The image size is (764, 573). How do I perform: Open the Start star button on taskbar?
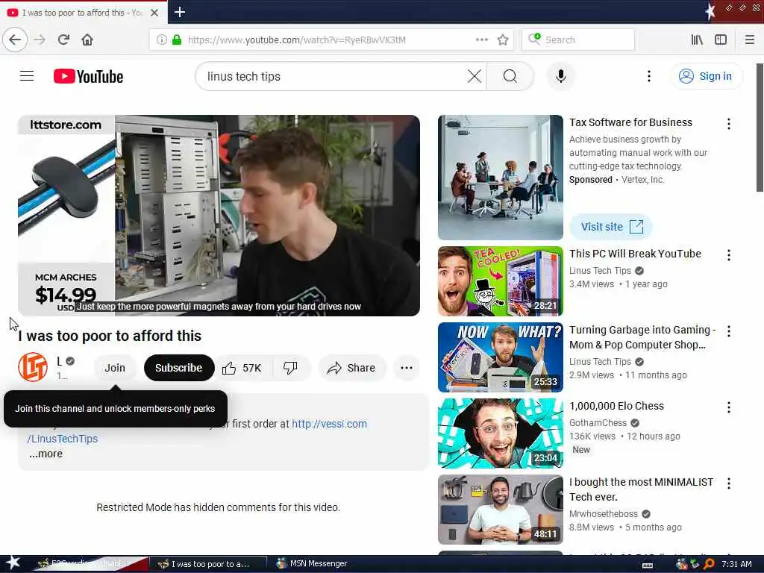13,563
